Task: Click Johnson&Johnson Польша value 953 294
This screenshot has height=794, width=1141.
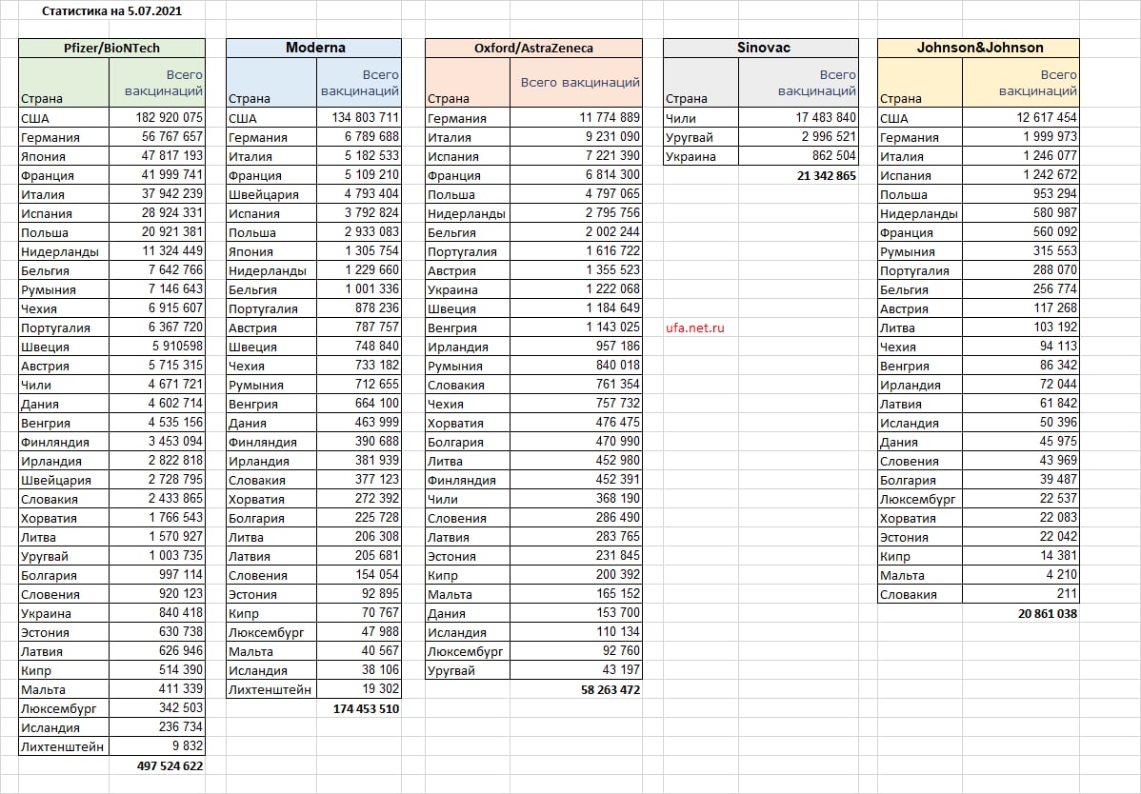Action: click(x=1021, y=194)
